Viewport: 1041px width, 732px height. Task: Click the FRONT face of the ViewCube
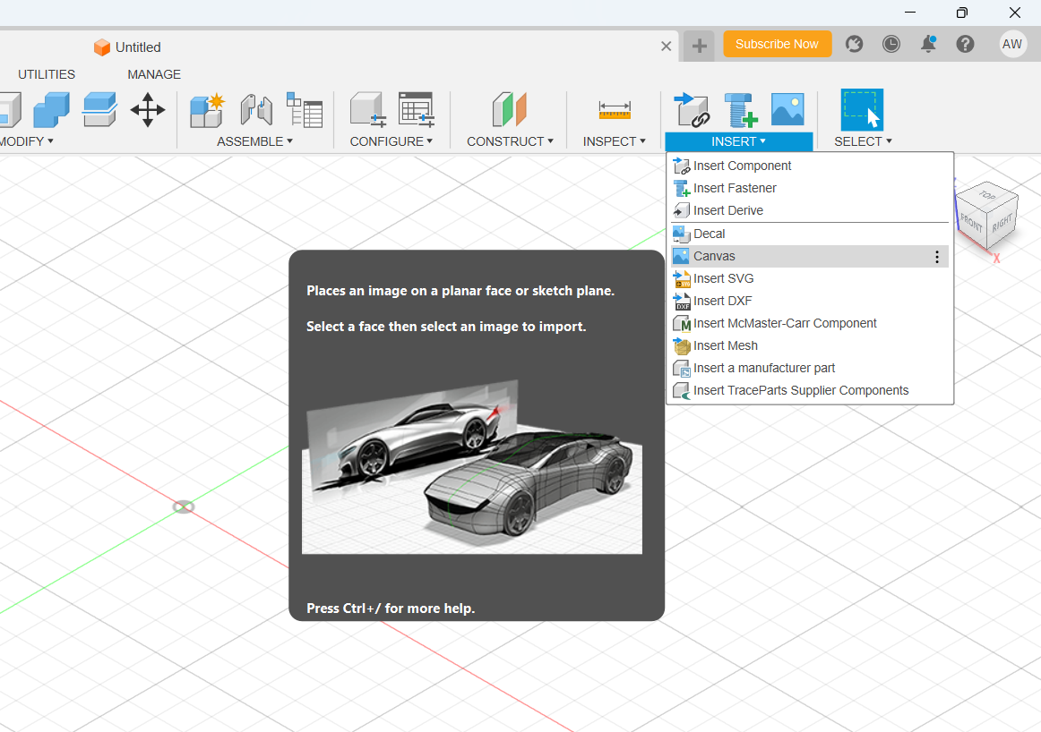[x=971, y=224]
